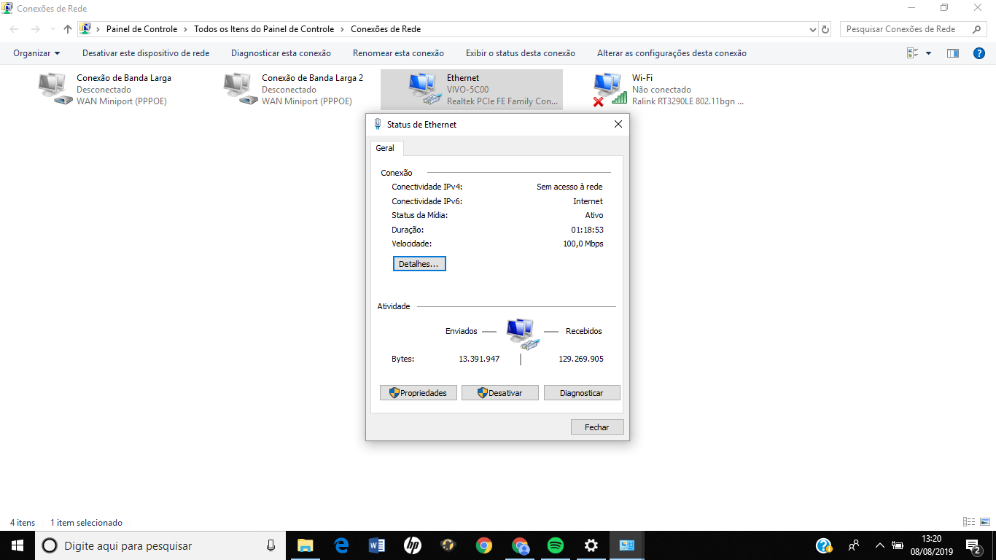This screenshot has width=996, height=560.
Task: Click Fechar to close status dialog
Action: [597, 427]
